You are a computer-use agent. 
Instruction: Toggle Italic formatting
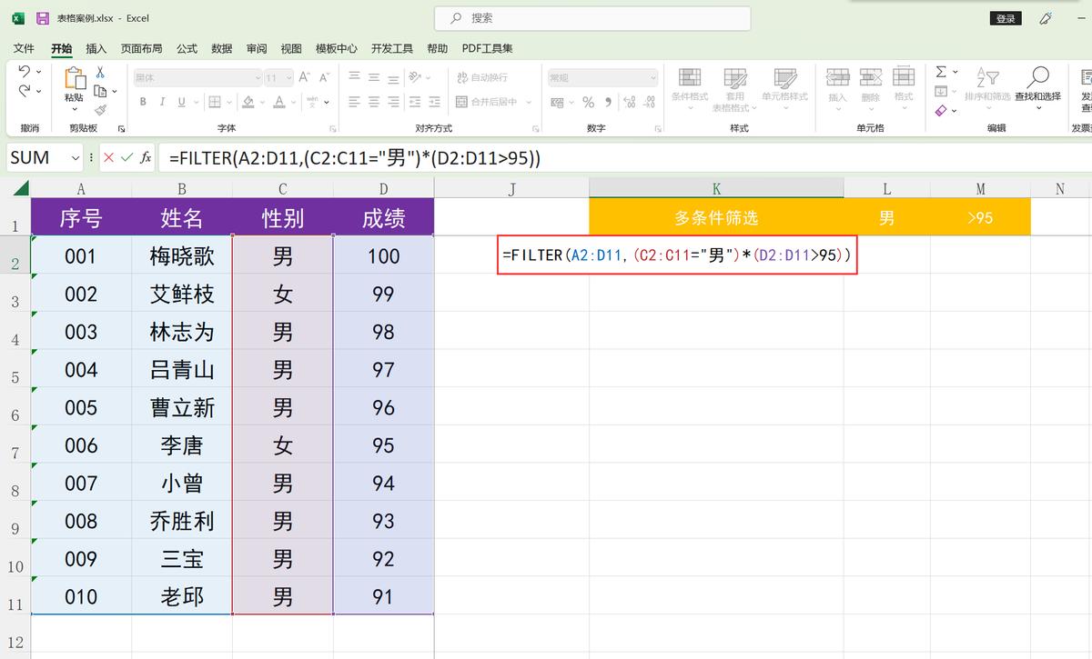(163, 102)
